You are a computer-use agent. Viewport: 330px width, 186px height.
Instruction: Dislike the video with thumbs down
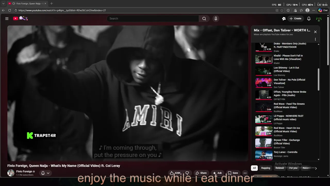187,173
